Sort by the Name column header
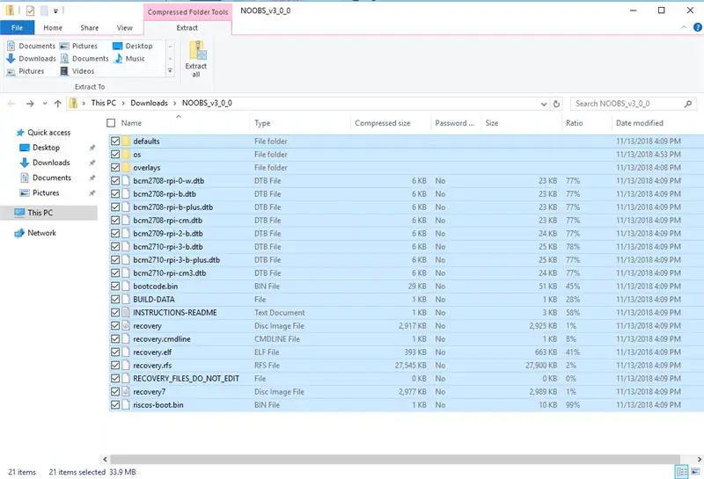This screenshot has width=704, height=479. pos(131,123)
